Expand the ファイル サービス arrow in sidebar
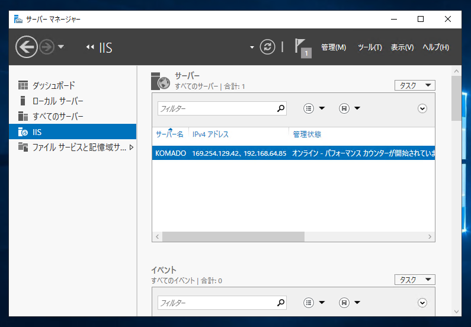Screen dimensions: 471x327 [x=132, y=148]
